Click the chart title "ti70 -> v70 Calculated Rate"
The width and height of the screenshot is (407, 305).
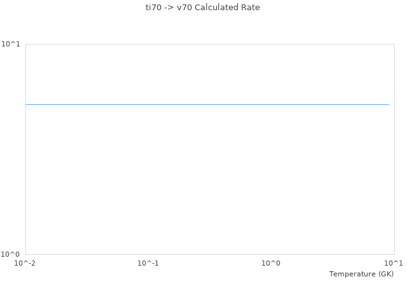pos(203,8)
